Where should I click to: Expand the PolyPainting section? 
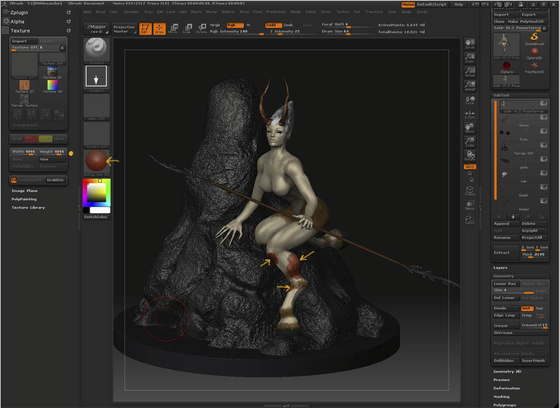[x=24, y=199]
